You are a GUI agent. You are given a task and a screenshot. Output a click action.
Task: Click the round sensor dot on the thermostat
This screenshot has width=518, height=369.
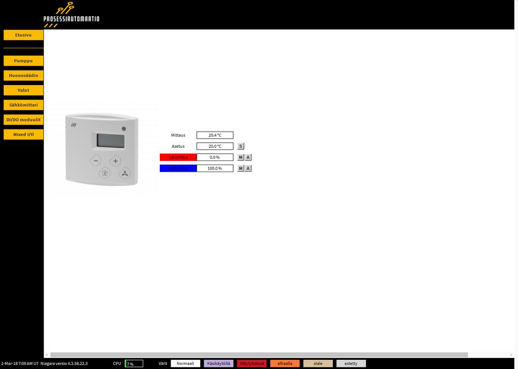point(124,129)
